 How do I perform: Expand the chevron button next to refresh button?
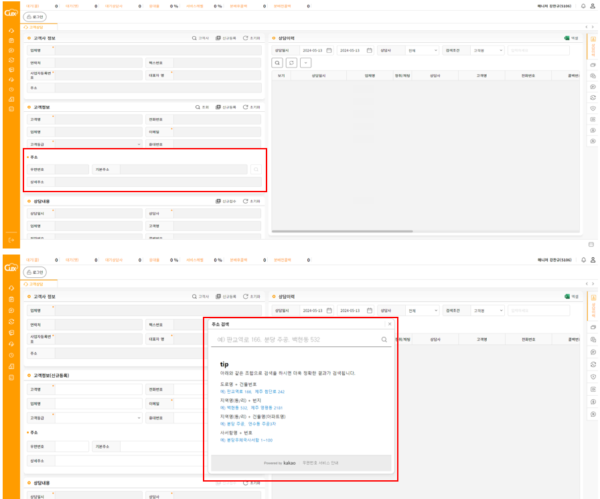click(x=305, y=62)
